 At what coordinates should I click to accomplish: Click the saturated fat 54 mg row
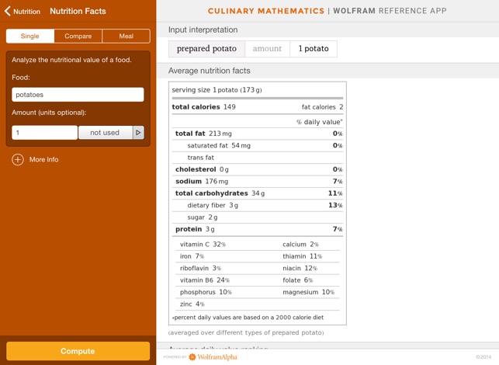pos(258,145)
